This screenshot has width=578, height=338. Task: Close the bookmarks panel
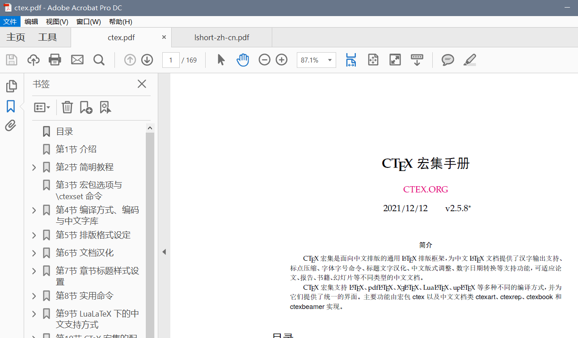[x=142, y=83]
